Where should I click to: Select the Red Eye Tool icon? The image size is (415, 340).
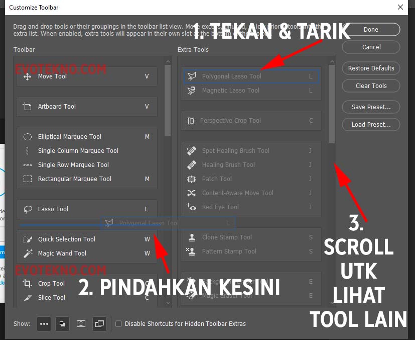tap(191, 207)
